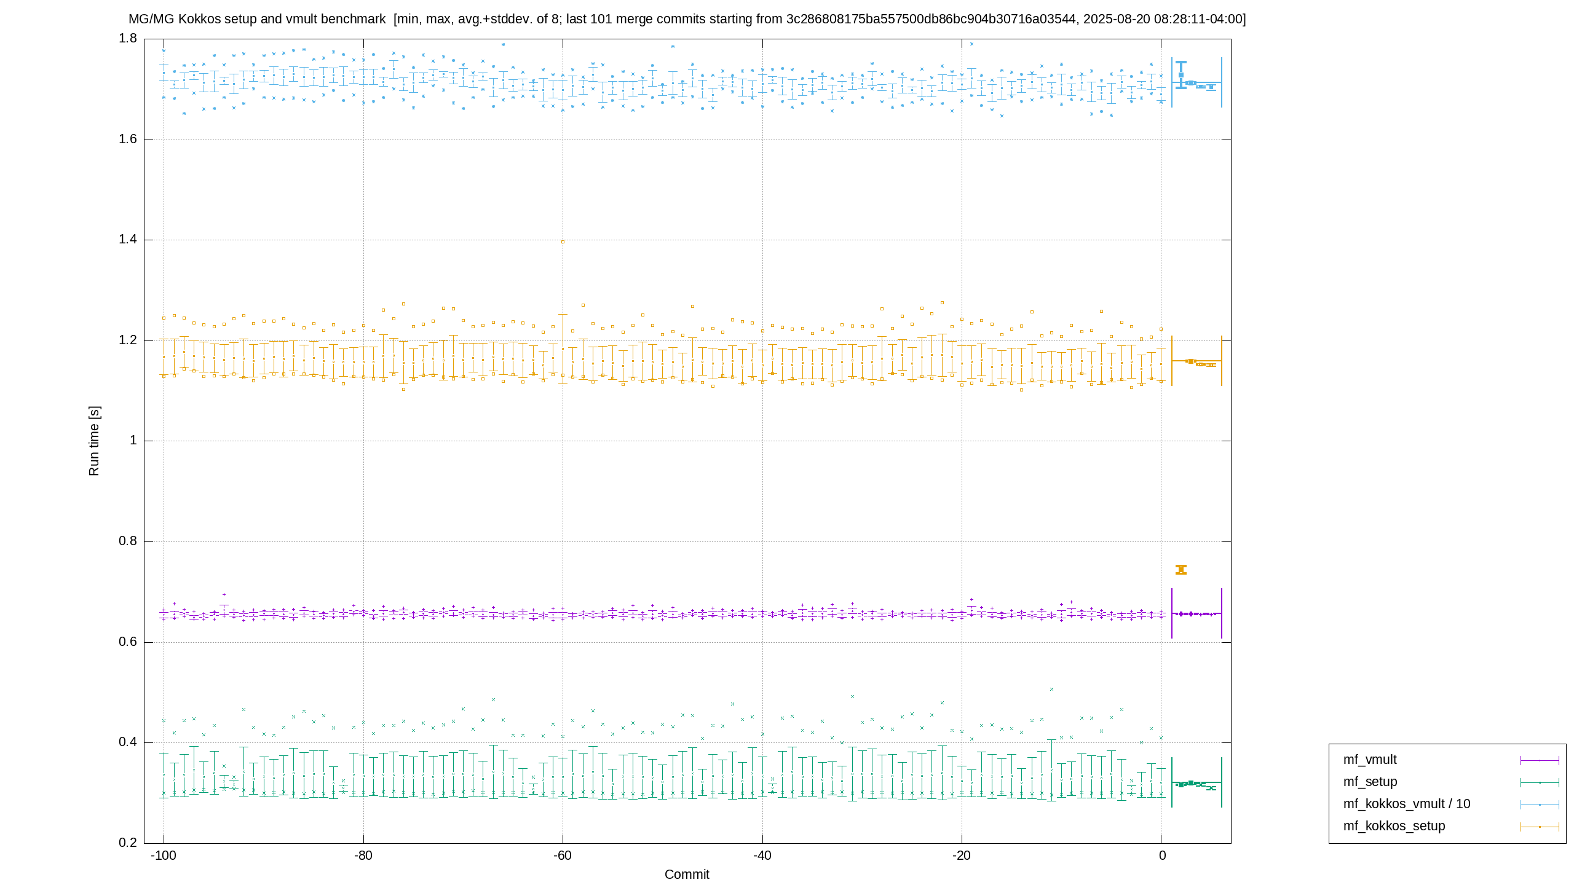Select the mf_kokkos_vmult / 10 legend label
This screenshot has width=1574, height=885.
[1407, 804]
